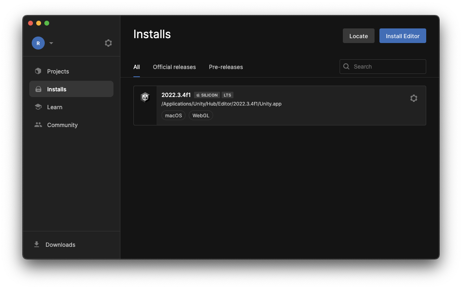Click the macOS module chip
This screenshot has width=462, height=289.
tap(173, 116)
